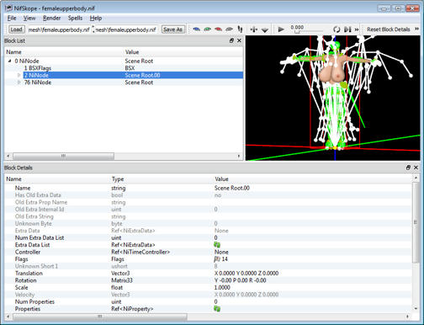The height and width of the screenshot is (325, 424).
Task: Open the Render menu
Action: (x=51, y=19)
